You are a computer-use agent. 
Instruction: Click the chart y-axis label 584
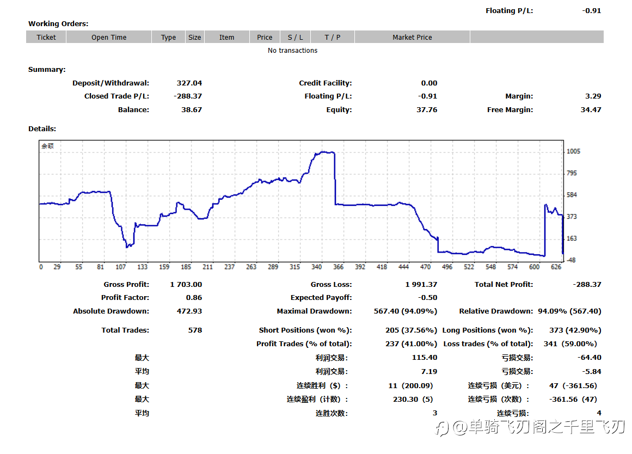tap(572, 195)
